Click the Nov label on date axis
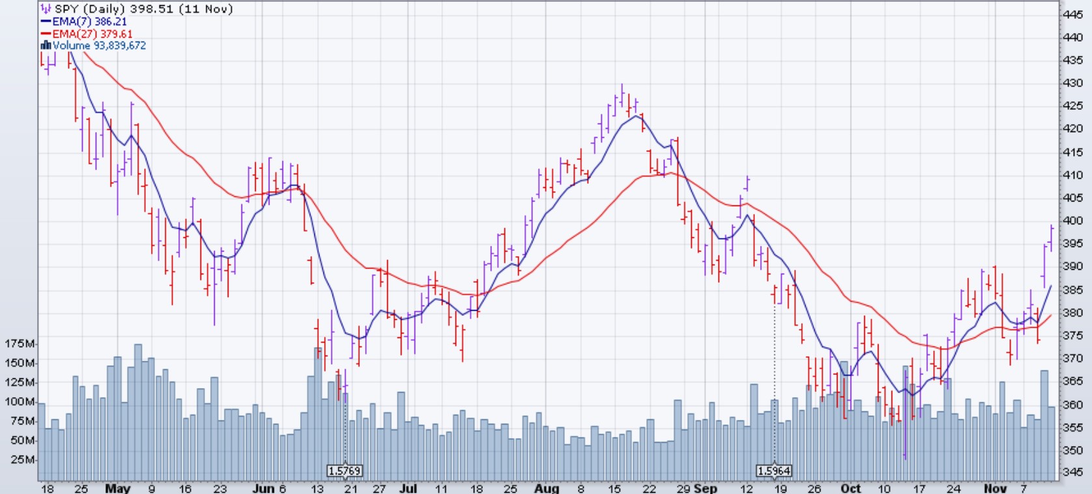The image size is (1092, 494). pos(995,488)
